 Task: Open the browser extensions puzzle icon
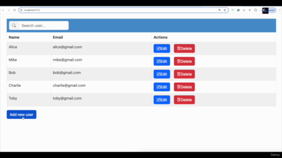(256, 10)
